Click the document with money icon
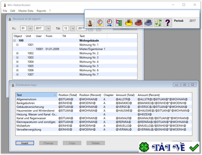202x155 pixels. 158,23
